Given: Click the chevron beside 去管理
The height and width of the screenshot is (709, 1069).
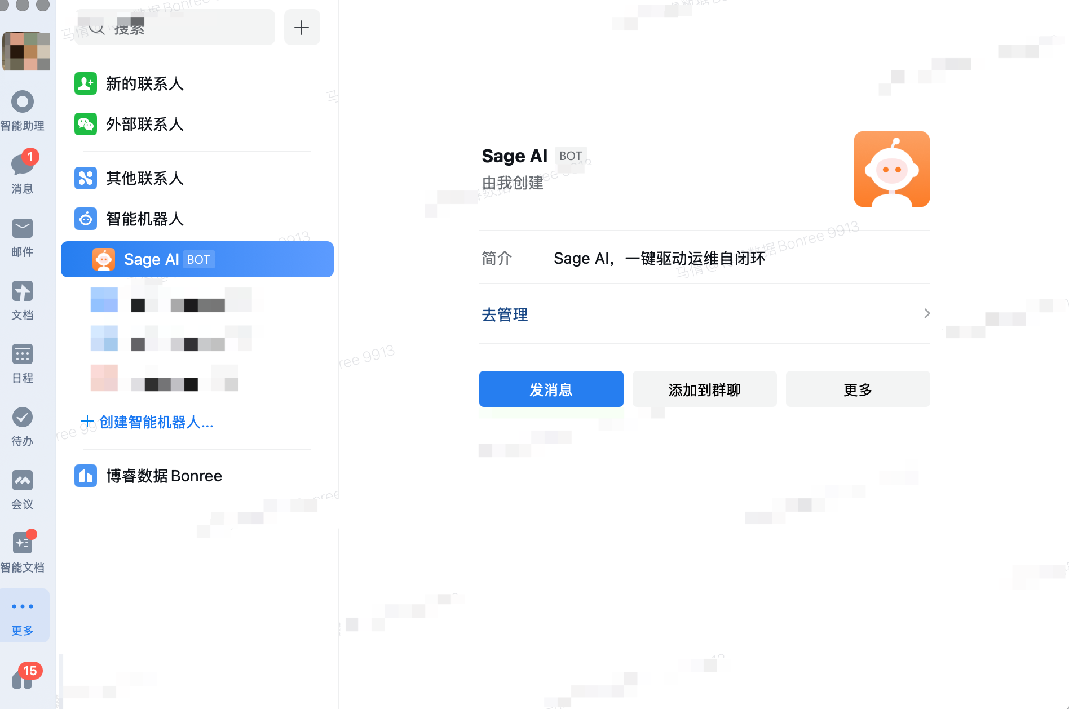Looking at the screenshot, I should coord(926,313).
